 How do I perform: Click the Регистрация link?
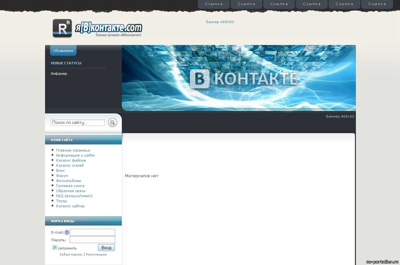pos(96,255)
